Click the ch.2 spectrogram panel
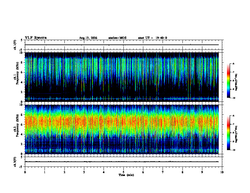 tap(122, 129)
